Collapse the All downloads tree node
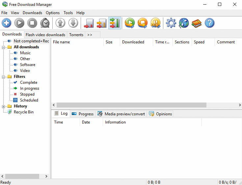This screenshot has height=185, width=242. tap(3, 47)
